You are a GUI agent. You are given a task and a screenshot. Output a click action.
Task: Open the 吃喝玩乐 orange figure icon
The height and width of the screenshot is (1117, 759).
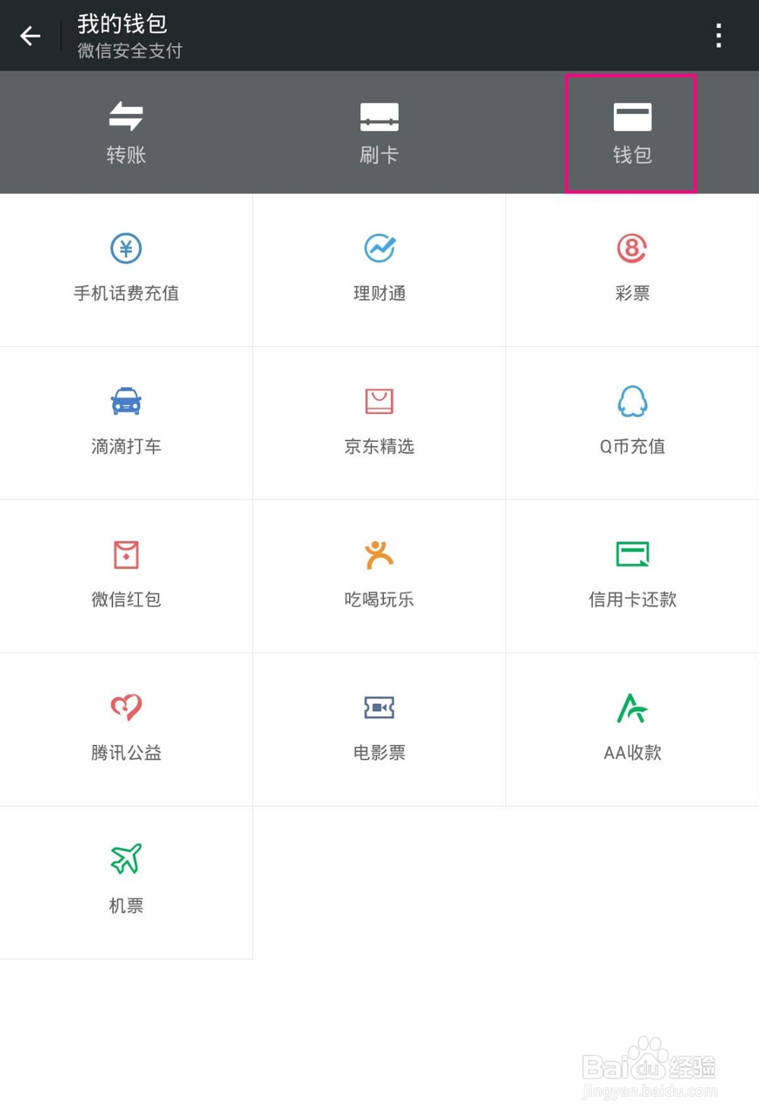pos(379,554)
